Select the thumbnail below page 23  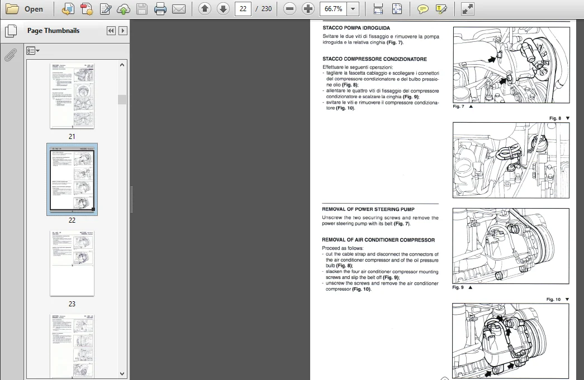tap(72, 346)
